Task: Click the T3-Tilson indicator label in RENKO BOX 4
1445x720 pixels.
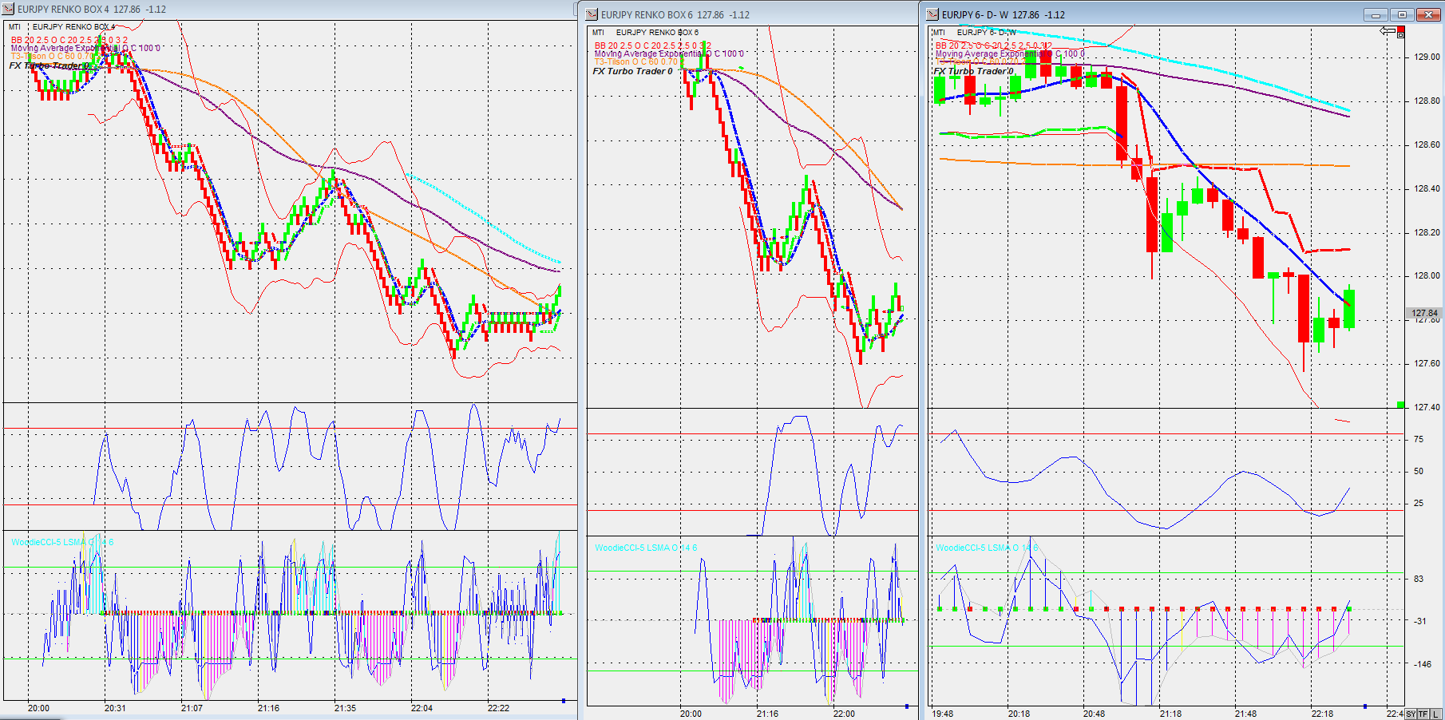Action: [56, 57]
